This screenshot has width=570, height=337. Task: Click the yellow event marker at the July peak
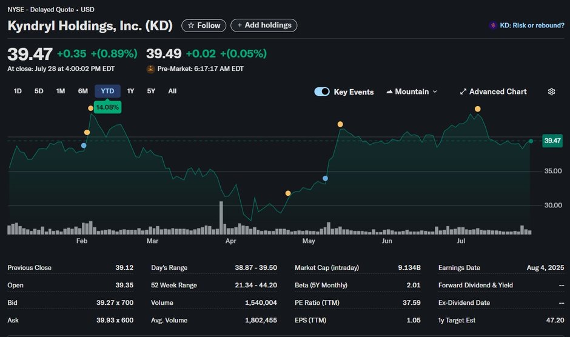click(x=478, y=109)
